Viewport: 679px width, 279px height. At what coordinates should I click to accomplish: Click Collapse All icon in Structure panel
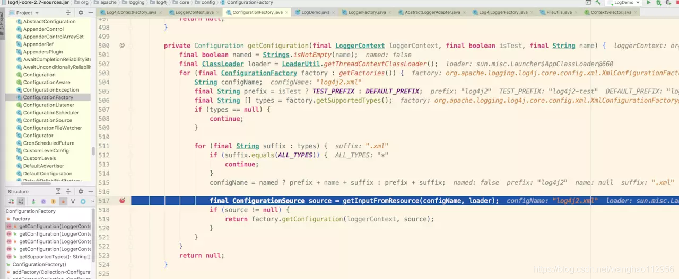click(x=68, y=191)
